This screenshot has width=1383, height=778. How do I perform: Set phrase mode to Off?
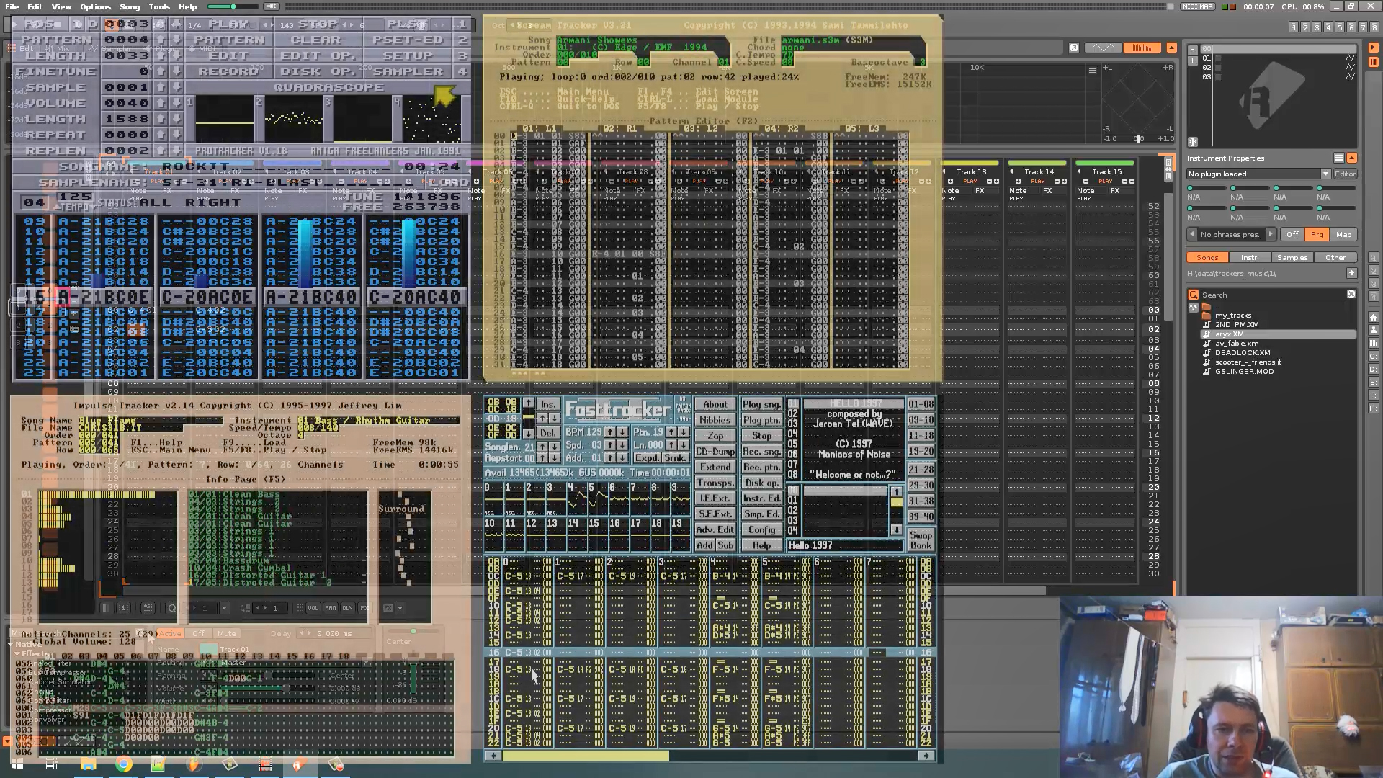coord(1292,234)
